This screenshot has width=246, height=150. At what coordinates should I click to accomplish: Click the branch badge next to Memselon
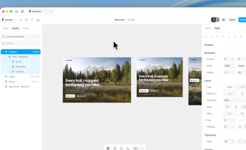pos(131,20)
